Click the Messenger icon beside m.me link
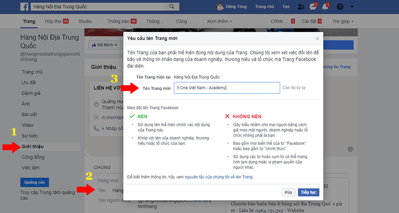Screen dimensions: 399x213 tap(96, 117)
